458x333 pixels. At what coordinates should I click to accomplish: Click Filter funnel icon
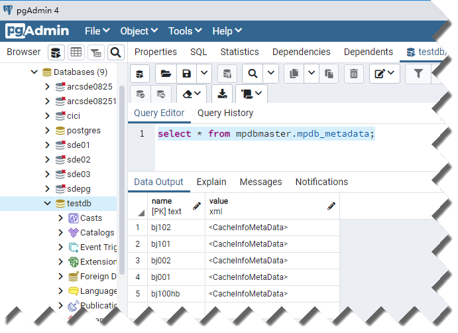pos(418,74)
